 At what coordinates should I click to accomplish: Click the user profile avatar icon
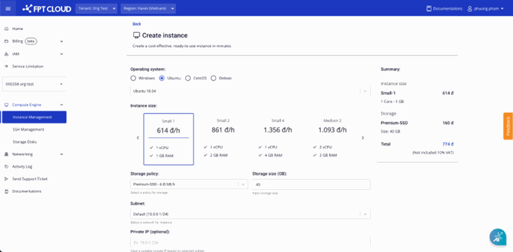[x=470, y=9]
